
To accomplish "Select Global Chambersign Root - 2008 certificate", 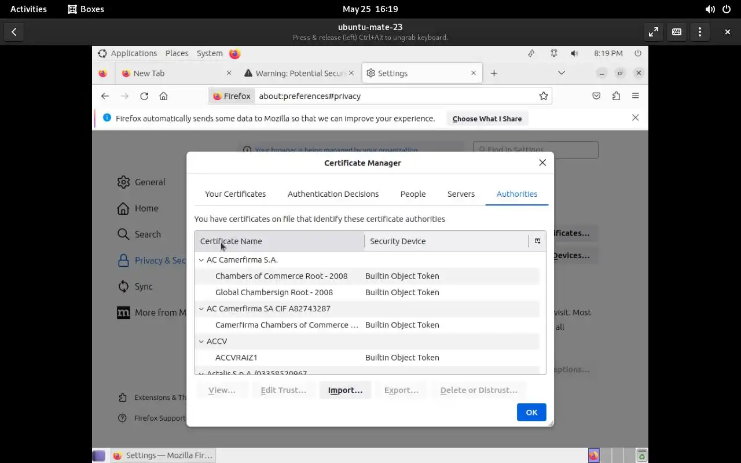I will [367, 292].
